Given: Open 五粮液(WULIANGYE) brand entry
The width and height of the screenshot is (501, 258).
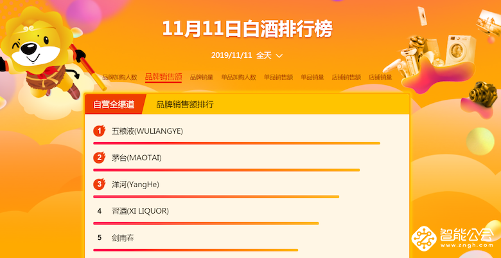Looking at the screenshot, I should (147, 131).
